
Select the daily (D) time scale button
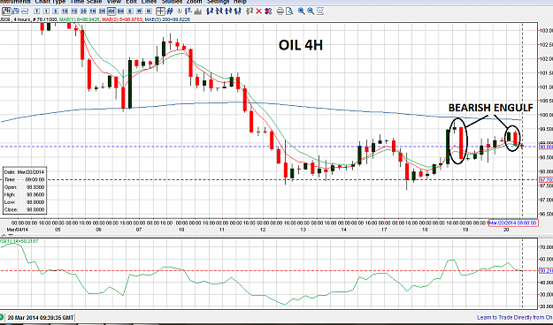[x=130, y=11]
